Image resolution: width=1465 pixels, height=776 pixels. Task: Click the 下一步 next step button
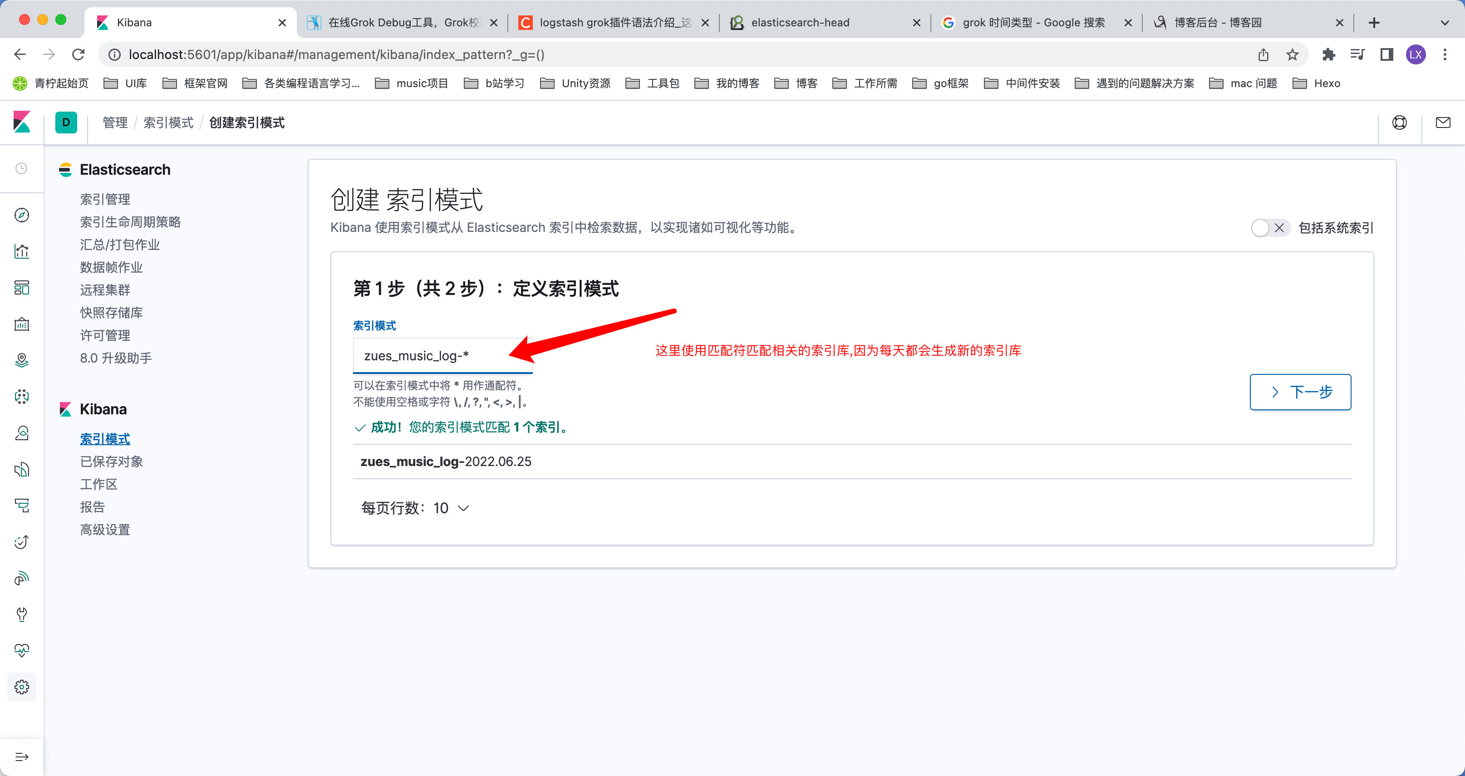[x=1300, y=392]
